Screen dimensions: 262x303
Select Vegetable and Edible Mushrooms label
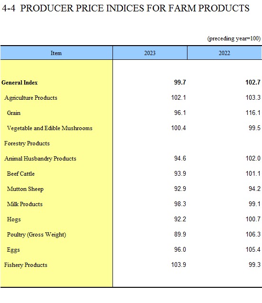[50, 128]
